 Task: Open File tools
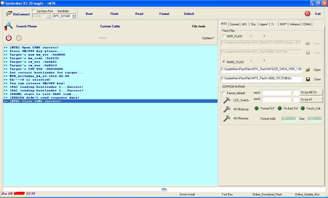coord(199,26)
